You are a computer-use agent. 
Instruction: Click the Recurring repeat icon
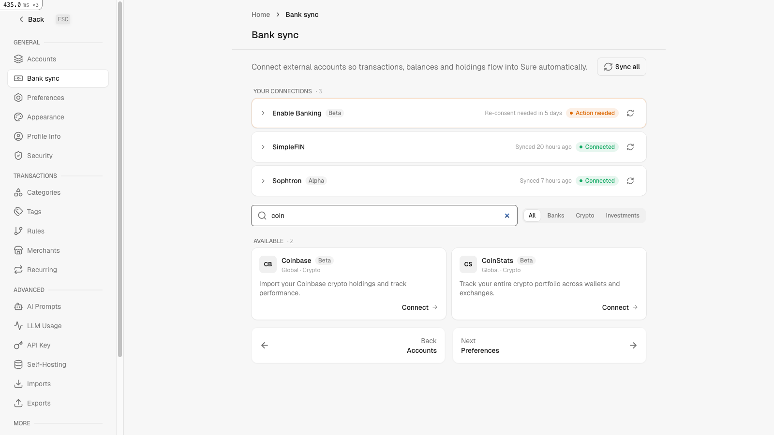18,270
